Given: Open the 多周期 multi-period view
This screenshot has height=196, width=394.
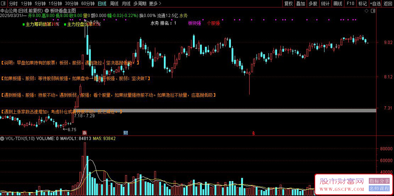Looking at the screenshot, I should point(140,4).
